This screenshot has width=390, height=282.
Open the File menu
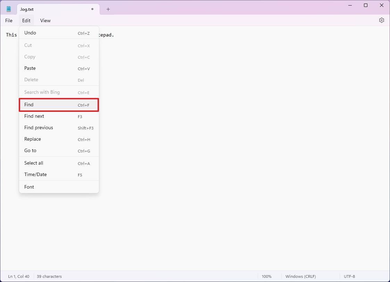pyautogui.click(x=9, y=20)
